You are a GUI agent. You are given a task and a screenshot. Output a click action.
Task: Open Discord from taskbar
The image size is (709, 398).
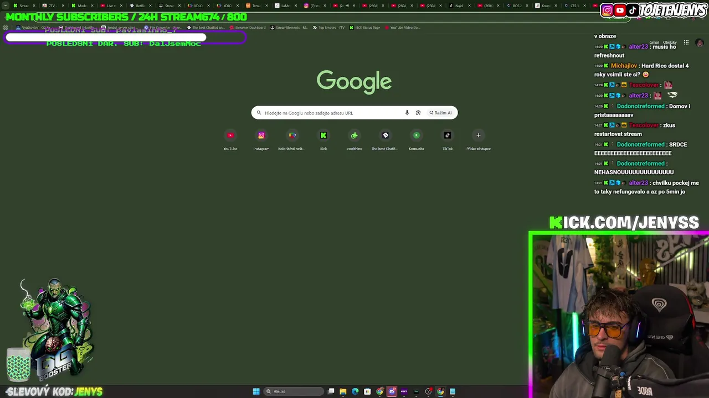pos(392,391)
